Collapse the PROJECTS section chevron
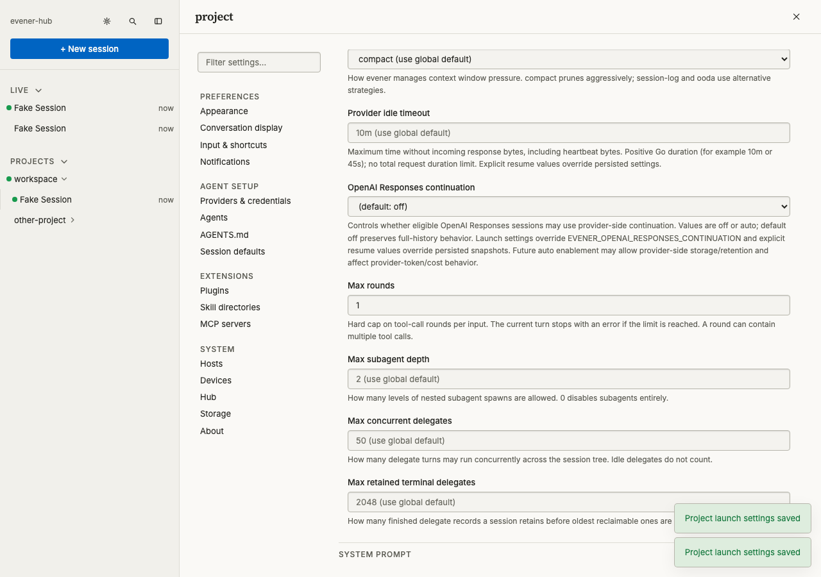 [64, 162]
